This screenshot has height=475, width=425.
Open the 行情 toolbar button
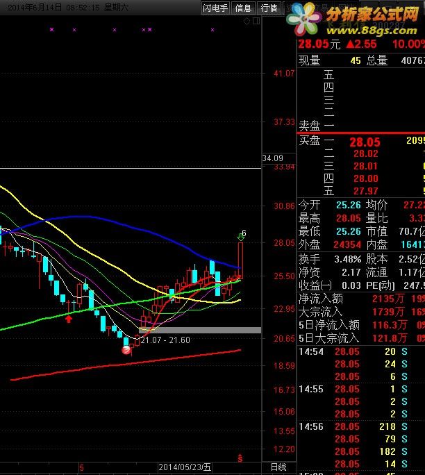click(269, 8)
